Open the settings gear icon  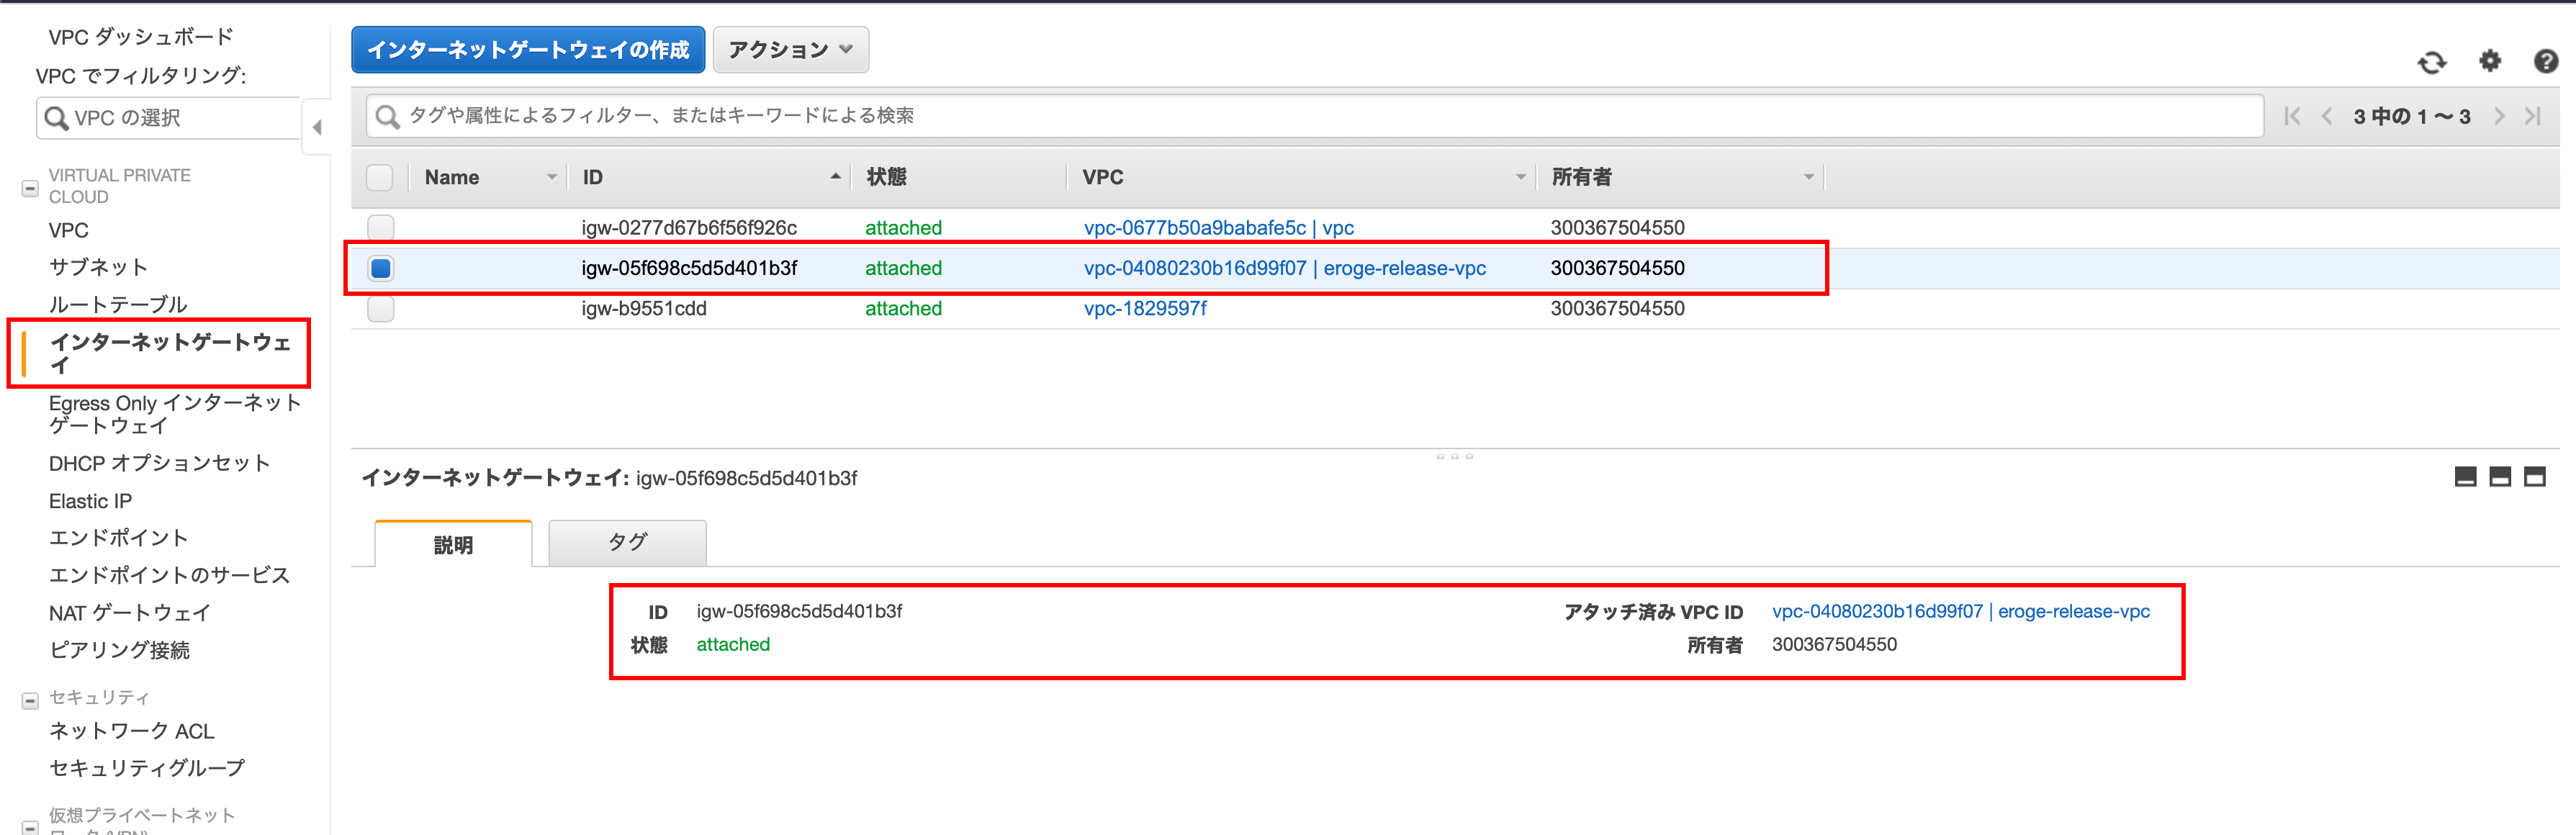(x=2490, y=62)
